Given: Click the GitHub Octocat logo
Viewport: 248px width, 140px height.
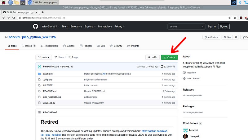Looking at the screenshot, I should (35, 26).
